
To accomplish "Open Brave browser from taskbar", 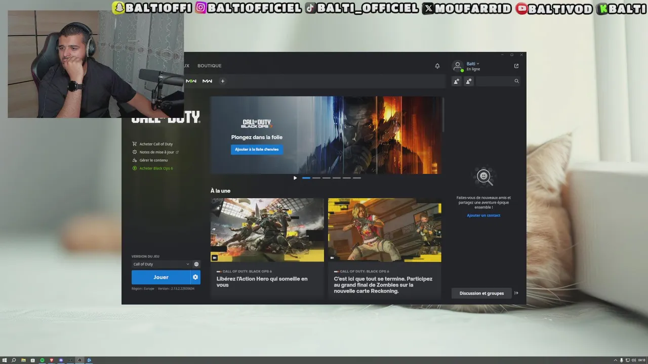I will [x=51, y=360].
